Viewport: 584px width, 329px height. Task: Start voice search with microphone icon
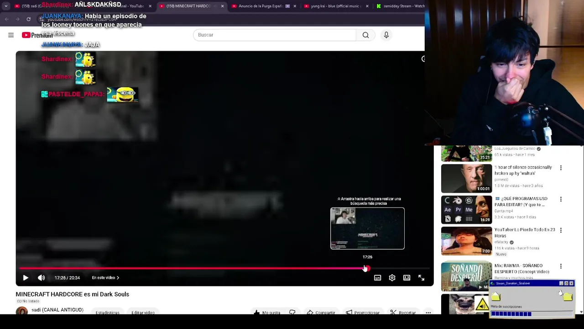click(x=386, y=35)
